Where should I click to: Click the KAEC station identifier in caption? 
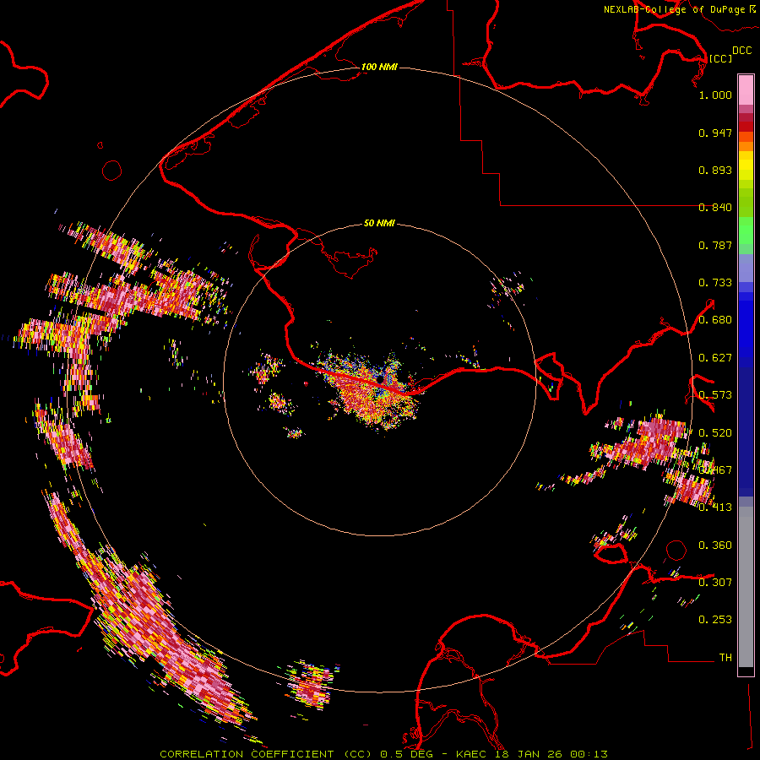[x=473, y=754]
